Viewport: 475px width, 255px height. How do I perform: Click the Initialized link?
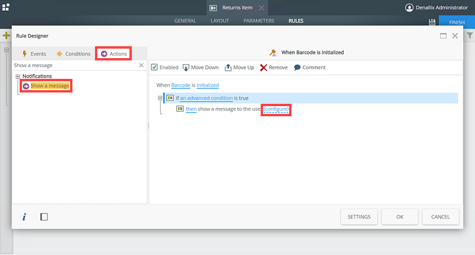[207, 85]
